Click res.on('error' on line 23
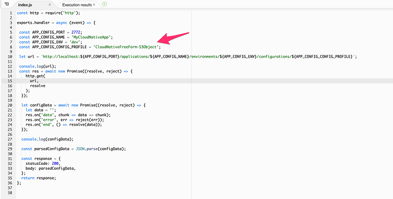Viewport: 393px width, 199px height. coord(42,120)
